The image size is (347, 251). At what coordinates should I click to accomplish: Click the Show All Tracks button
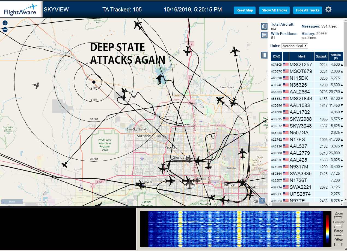pyautogui.click(x=274, y=10)
